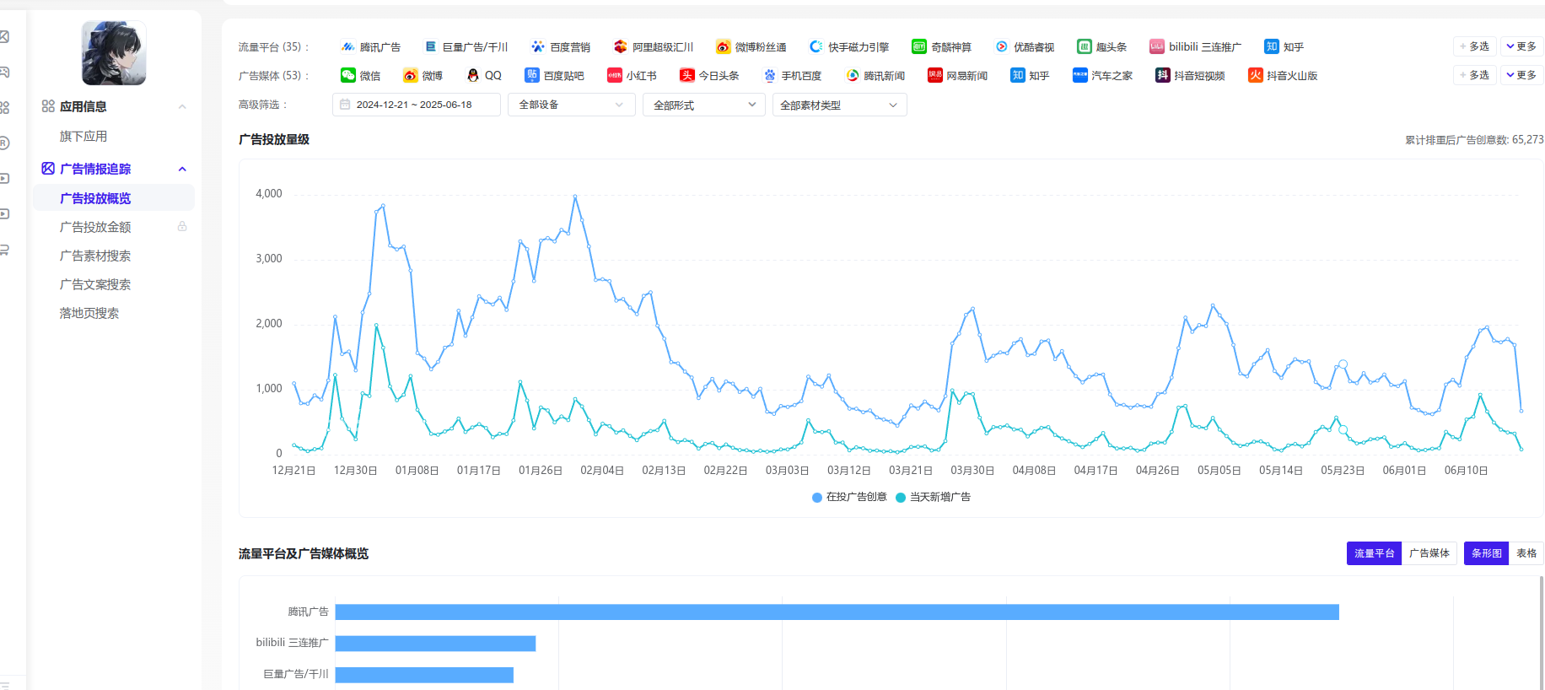1545x690 pixels.
Task: Open the date range picker field
Action: 416,105
